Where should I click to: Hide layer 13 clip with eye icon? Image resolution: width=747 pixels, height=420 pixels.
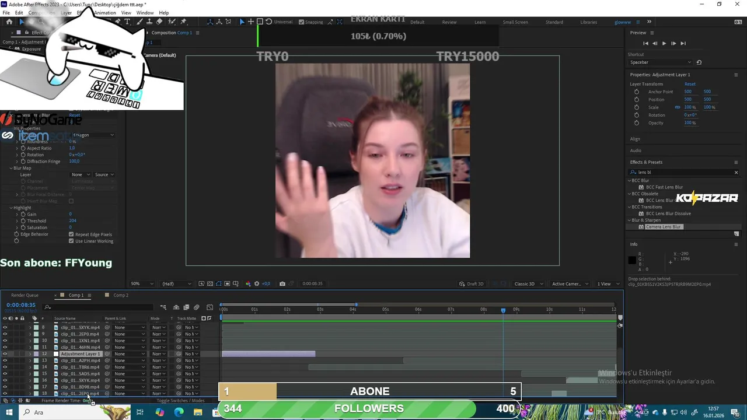pyautogui.click(x=5, y=360)
